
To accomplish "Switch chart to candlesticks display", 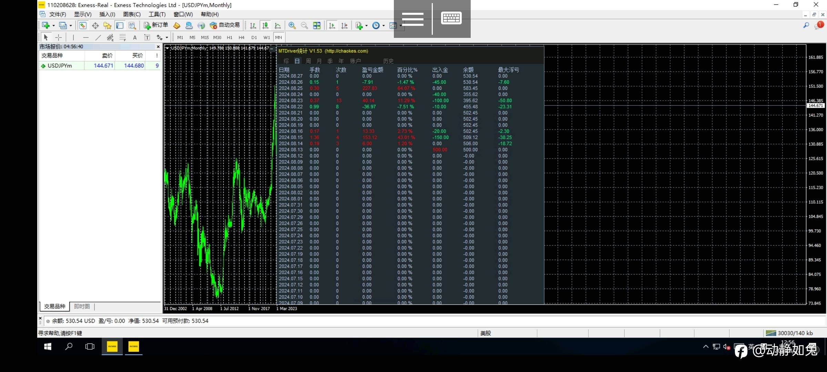I will (265, 25).
